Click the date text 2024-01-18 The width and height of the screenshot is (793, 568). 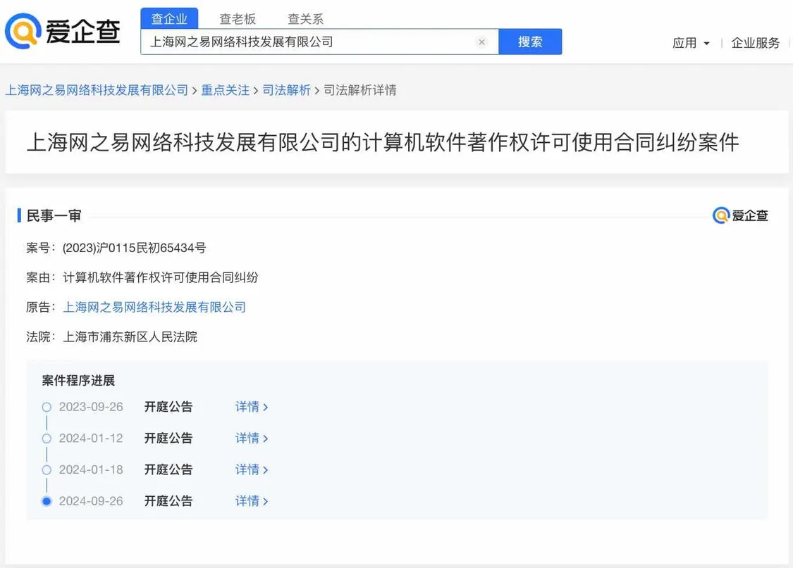click(91, 469)
